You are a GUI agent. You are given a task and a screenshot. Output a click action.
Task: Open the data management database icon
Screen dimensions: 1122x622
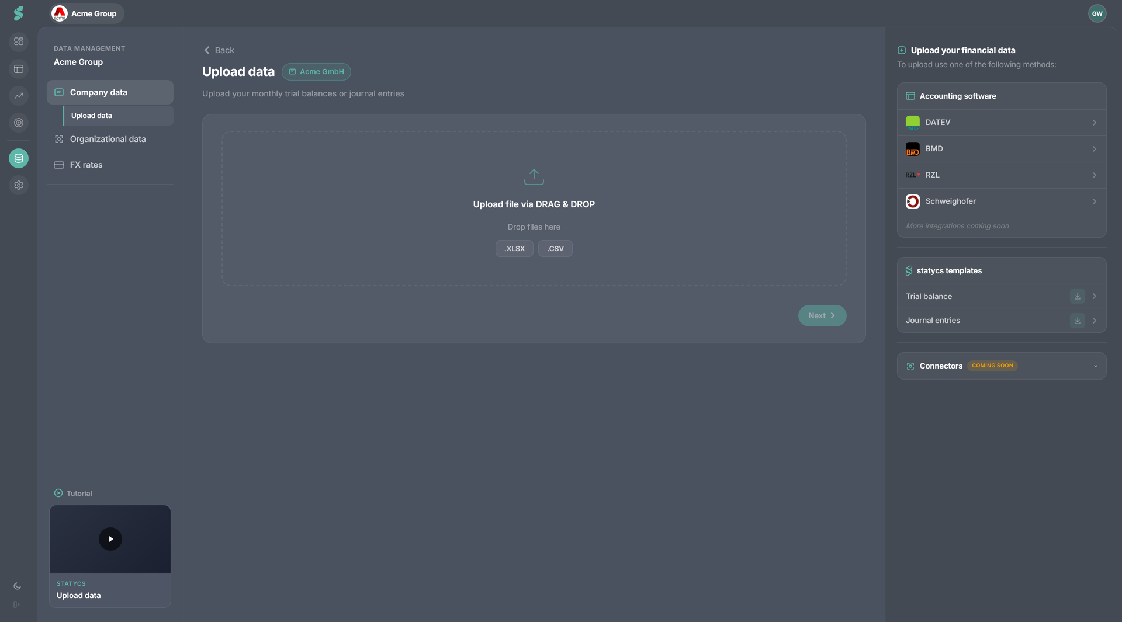tap(19, 158)
